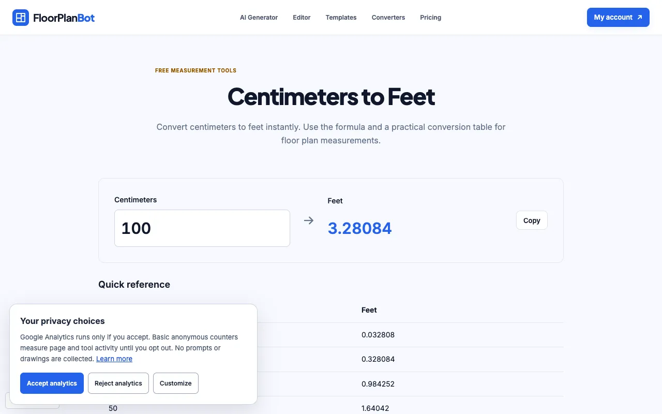662x414 pixels.
Task: Open the AI Generator menu item
Action: pyautogui.click(x=259, y=18)
